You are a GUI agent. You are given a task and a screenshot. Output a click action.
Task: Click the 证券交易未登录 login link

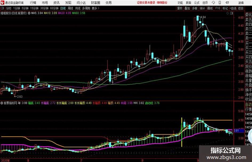[146, 3]
